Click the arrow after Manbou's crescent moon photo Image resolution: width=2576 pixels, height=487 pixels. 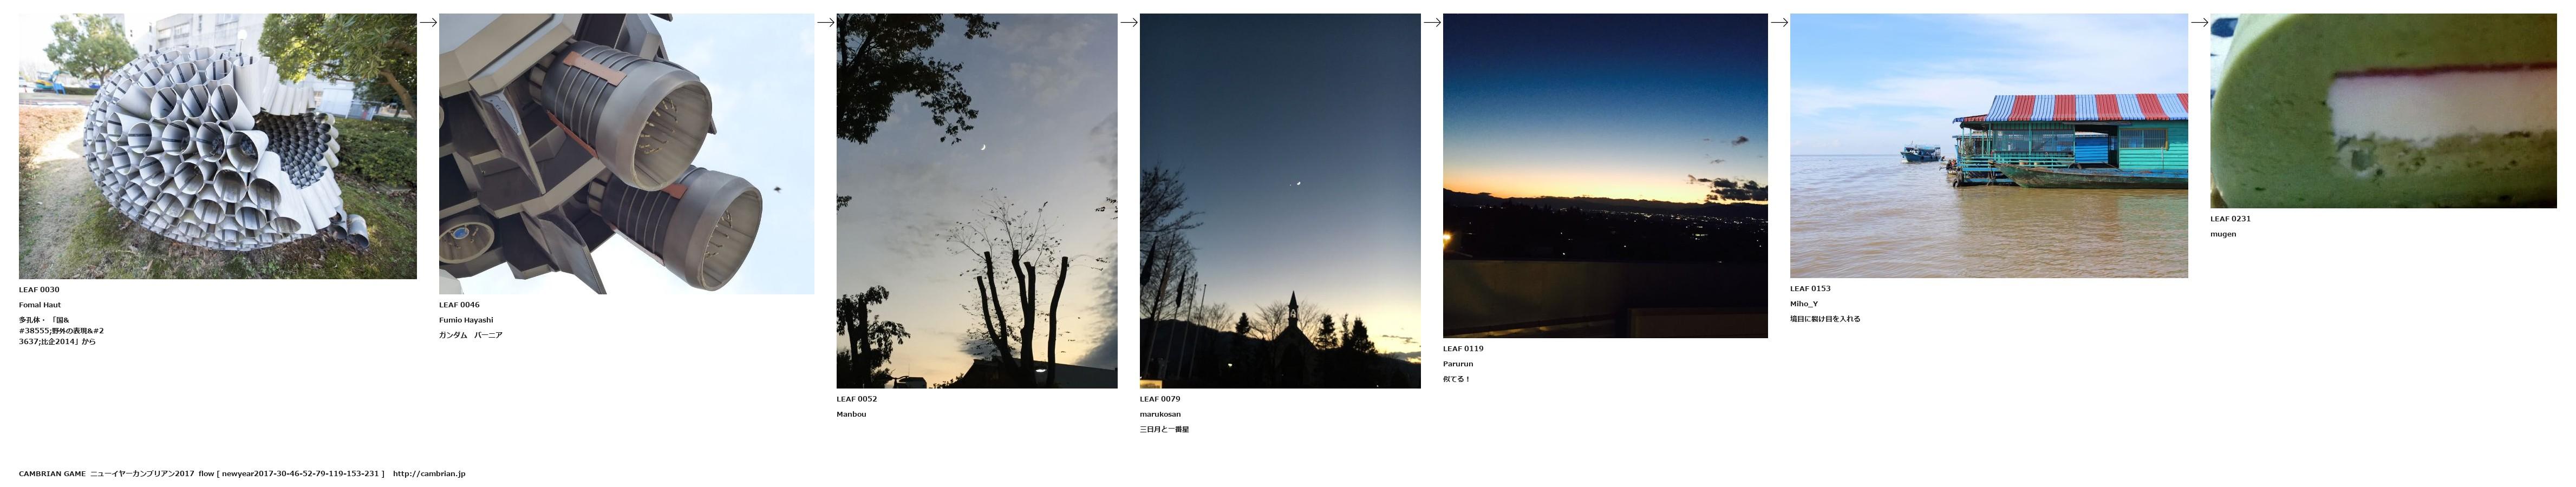click(1129, 22)
